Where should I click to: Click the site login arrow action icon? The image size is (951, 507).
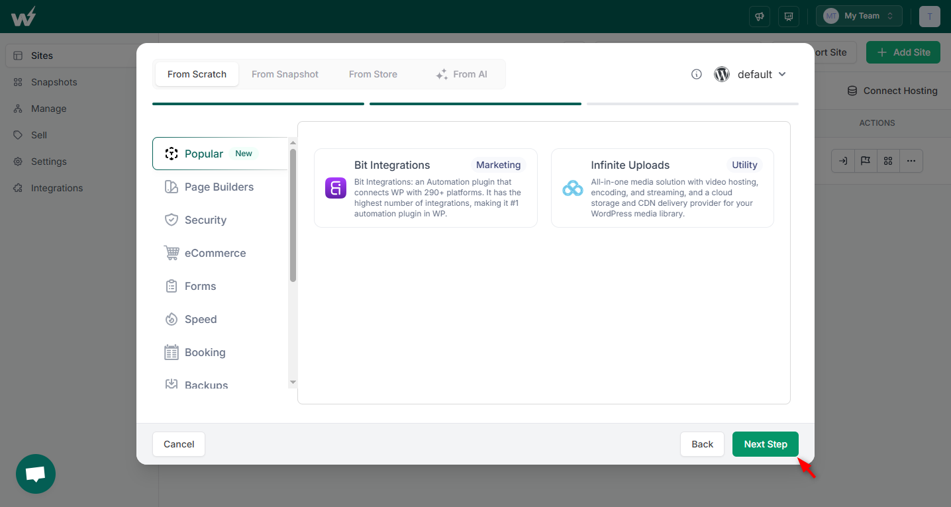[x=843, y=161]
